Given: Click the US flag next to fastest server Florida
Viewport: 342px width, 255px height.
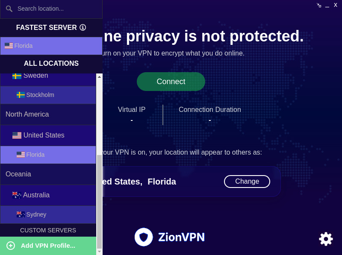Looking at the screenshot, I should click(9, 45).
